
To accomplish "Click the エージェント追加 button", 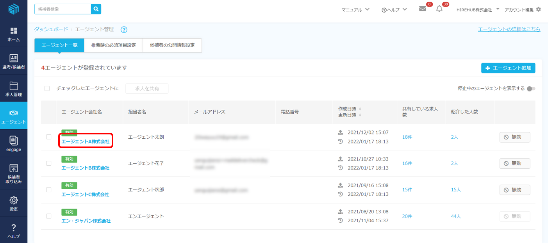I will pos(508,68).
